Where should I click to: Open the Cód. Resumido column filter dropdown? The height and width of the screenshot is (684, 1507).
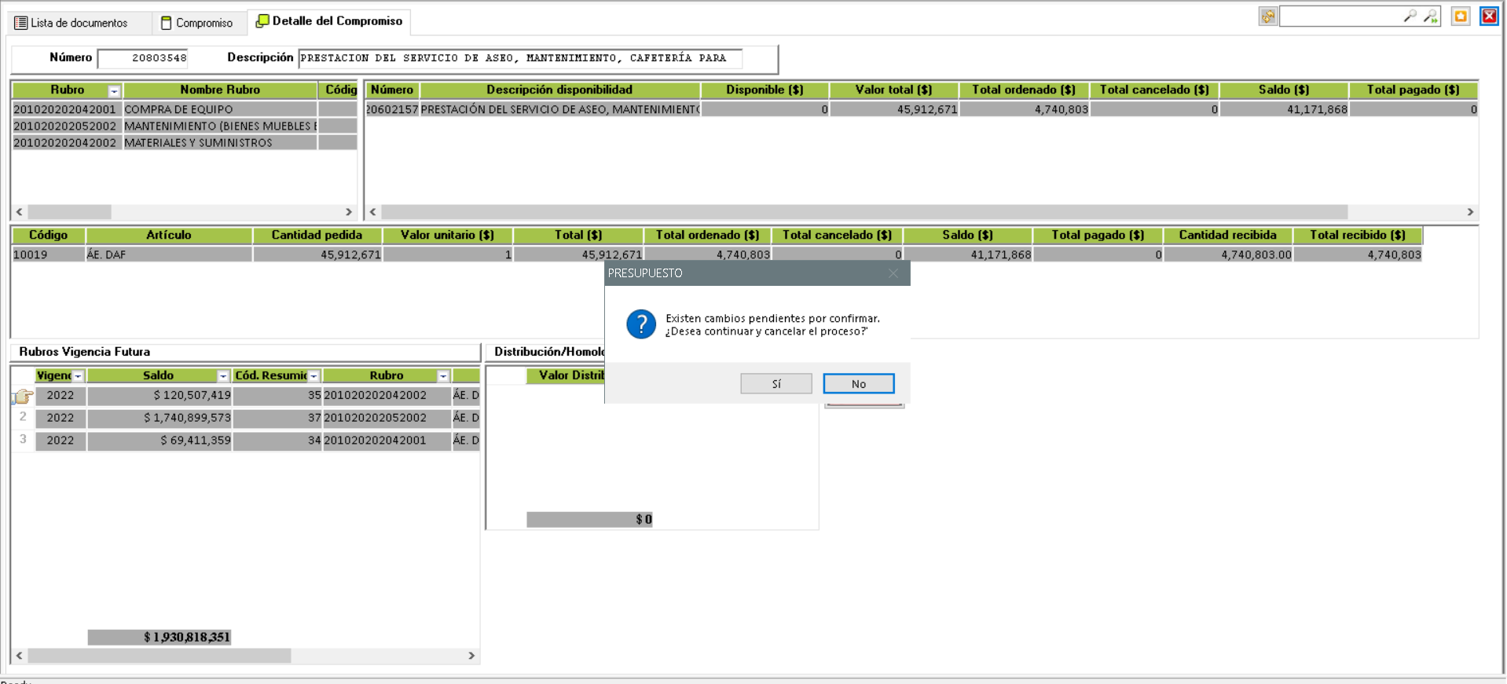coord(313,376)
